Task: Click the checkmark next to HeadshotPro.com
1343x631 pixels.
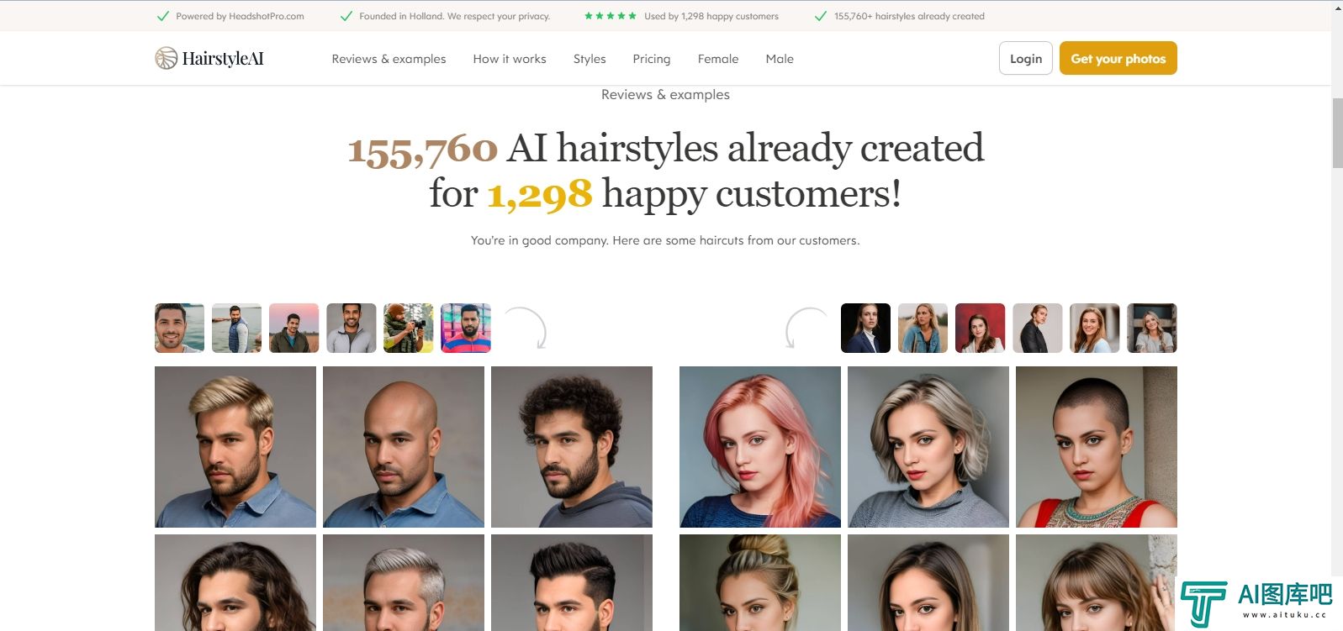Action: click(163, 16)
